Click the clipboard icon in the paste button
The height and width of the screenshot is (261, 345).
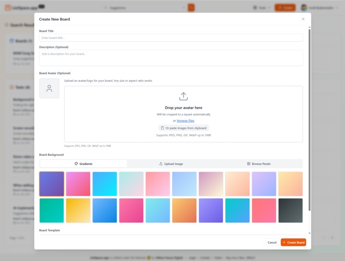click(x=162, y=128)
